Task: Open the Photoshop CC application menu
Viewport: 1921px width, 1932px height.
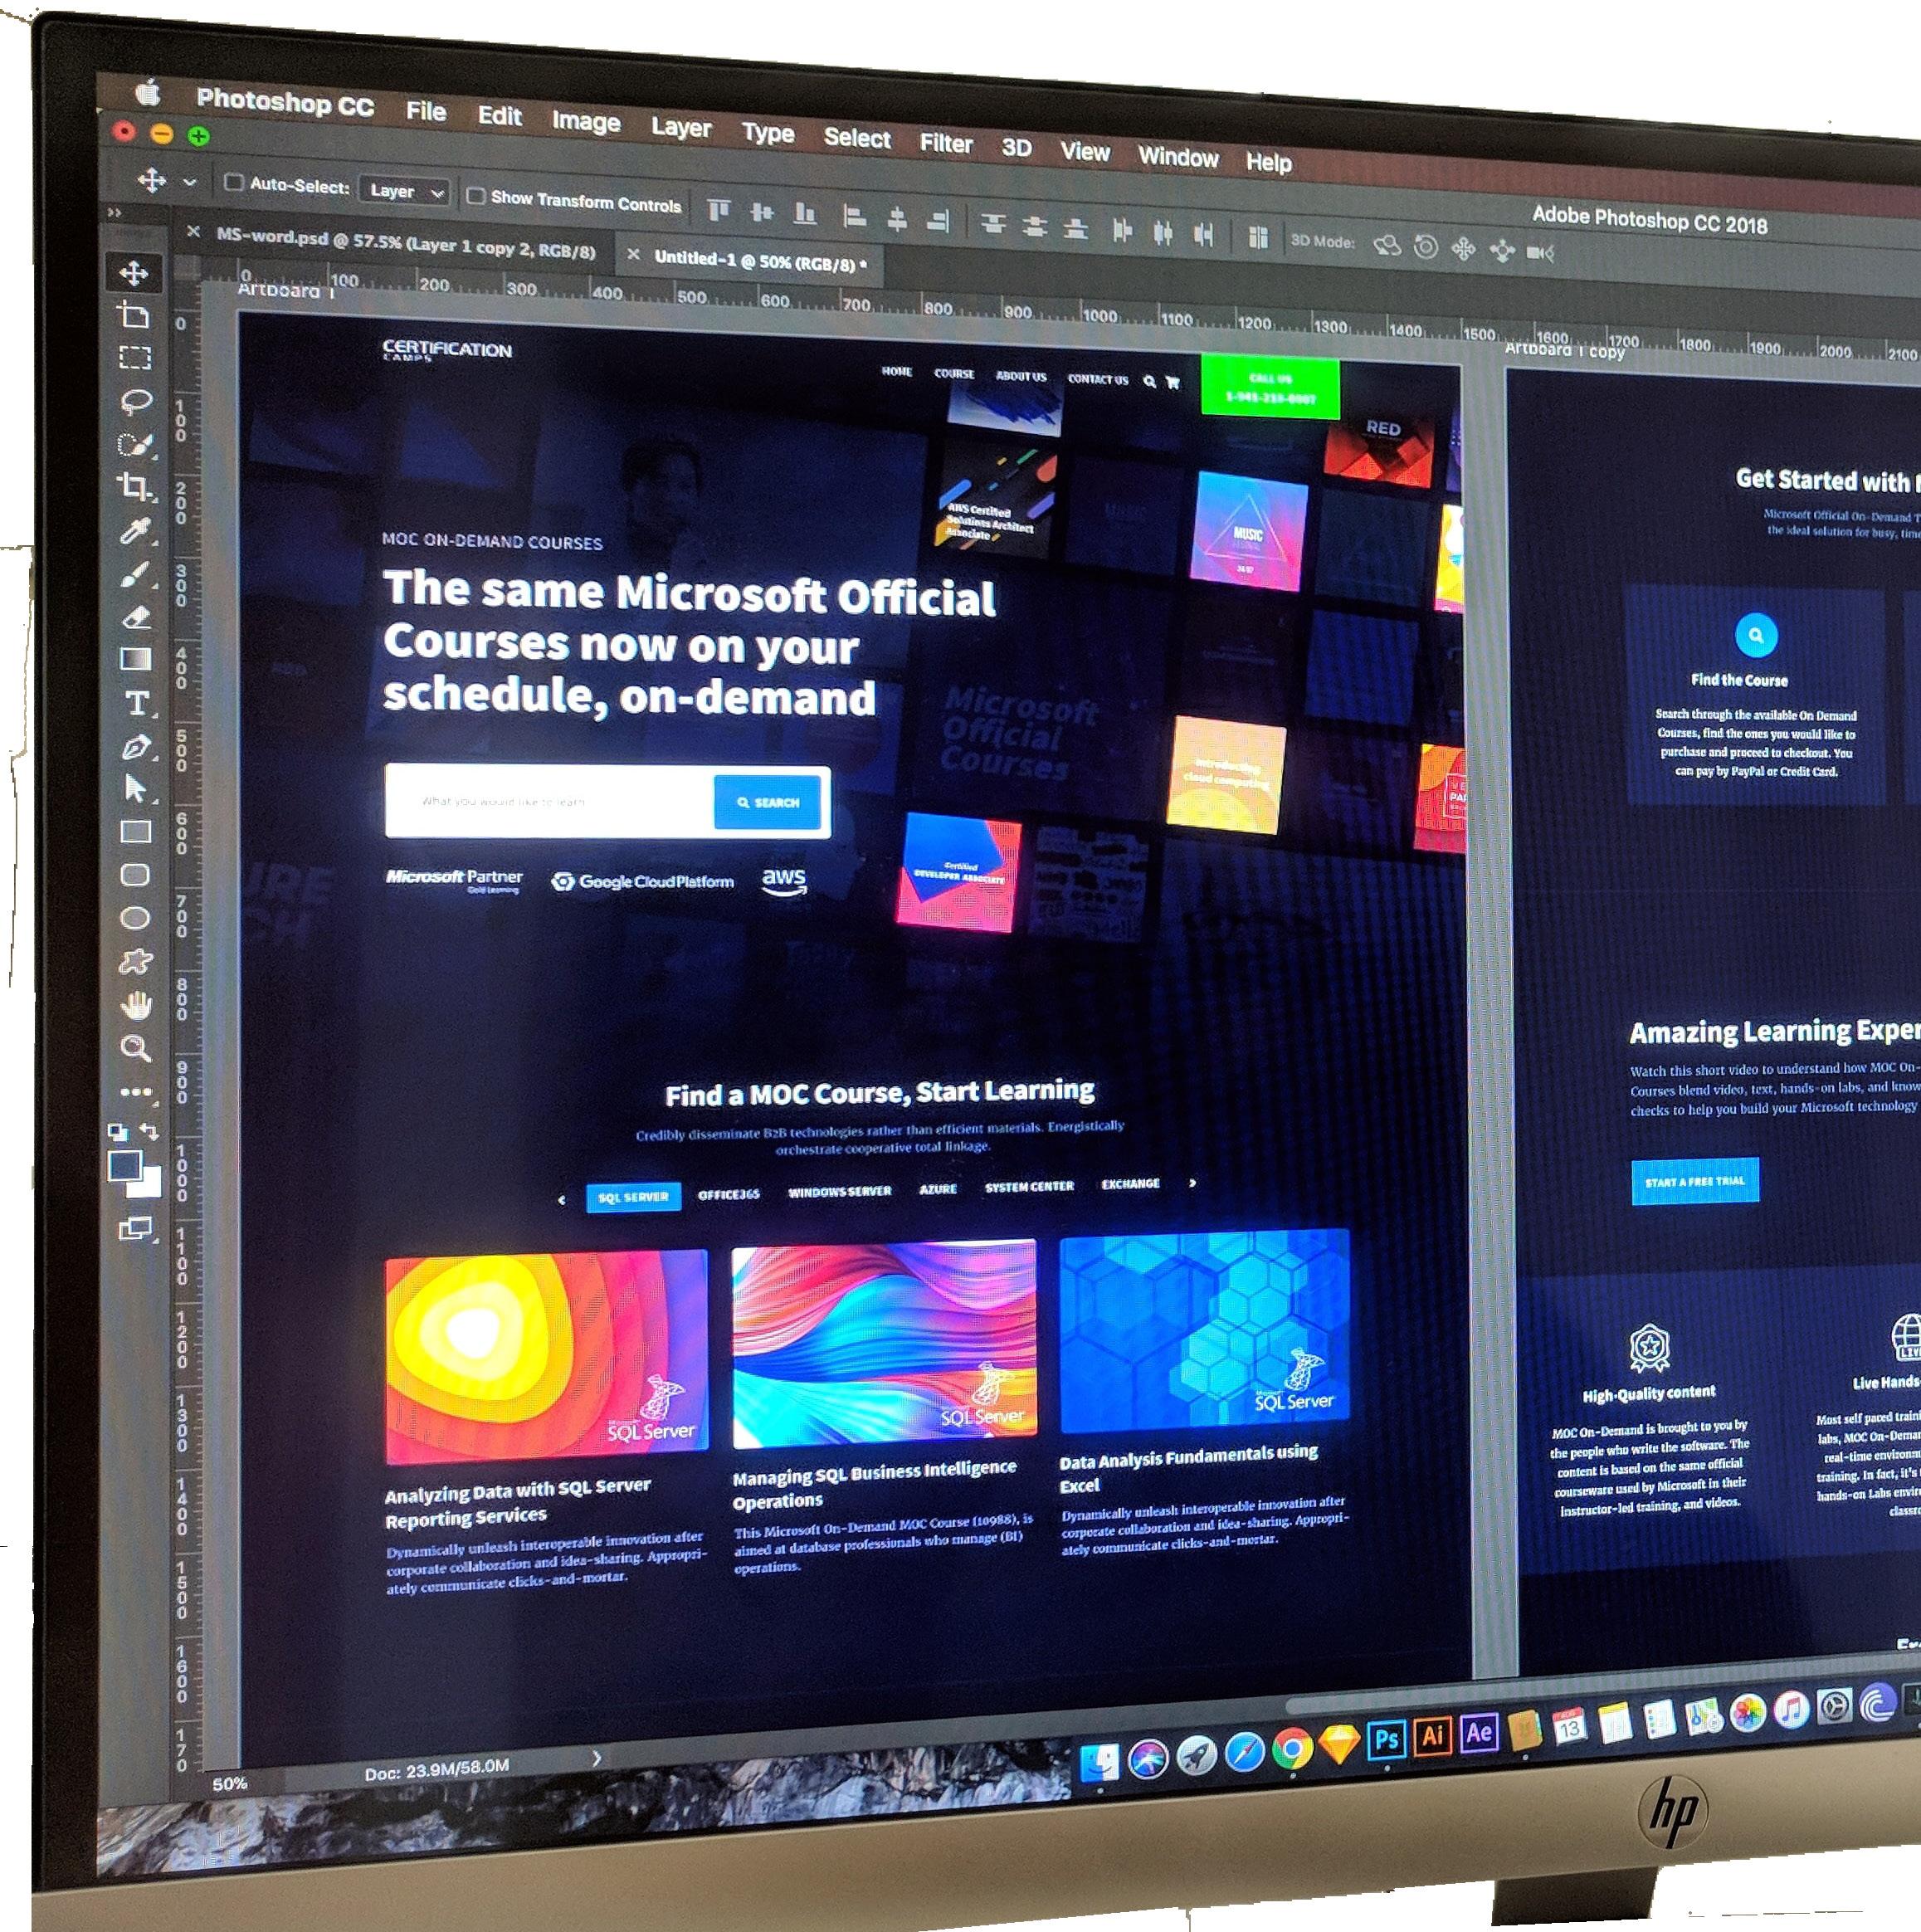Action: (285, 102)
